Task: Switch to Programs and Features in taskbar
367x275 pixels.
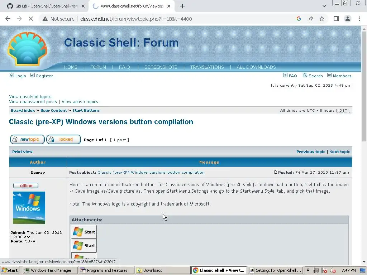Action: [x=106, y=270]
